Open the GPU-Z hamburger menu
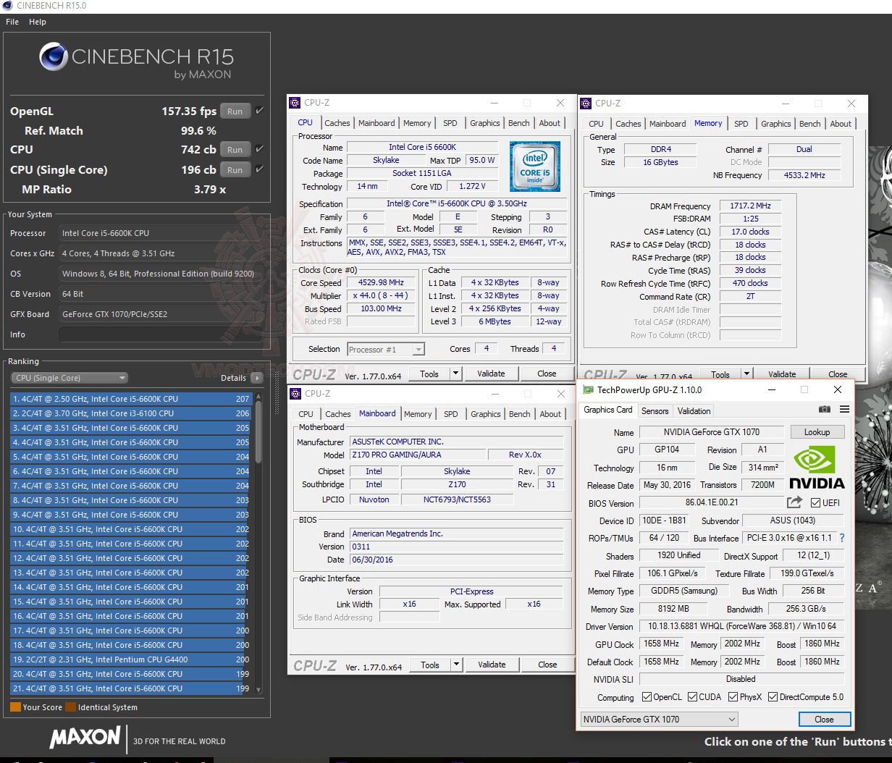 tap(844, 410)
